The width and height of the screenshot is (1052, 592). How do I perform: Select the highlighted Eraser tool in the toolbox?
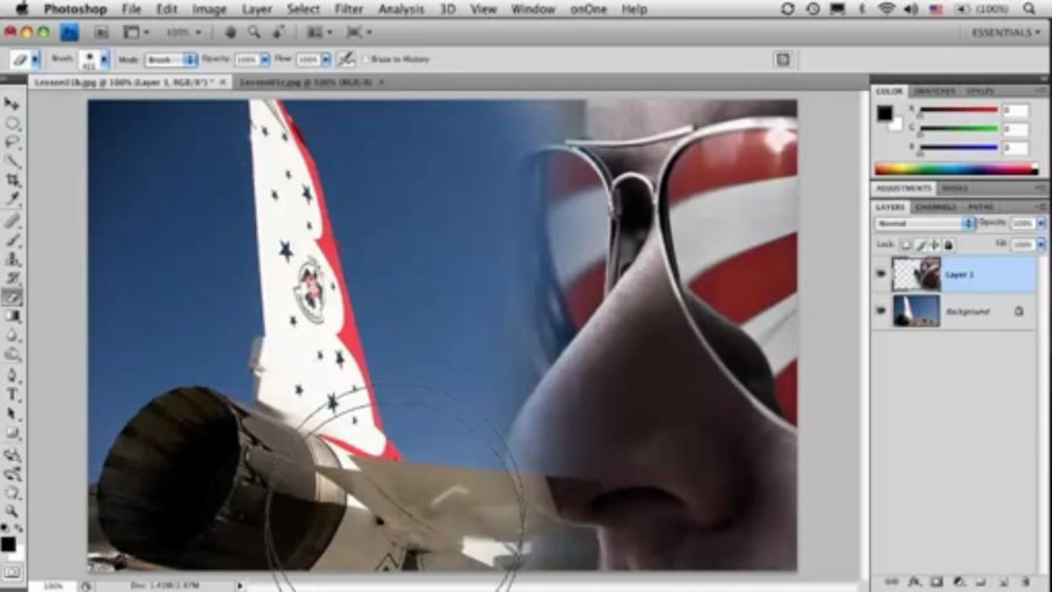tap(12, 297)
